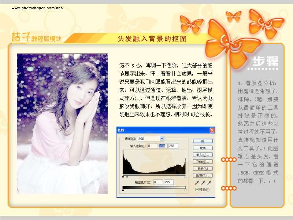Click the output levels 255 field
Viewport: 293px width, 220px height.
[x=169, y=182]
